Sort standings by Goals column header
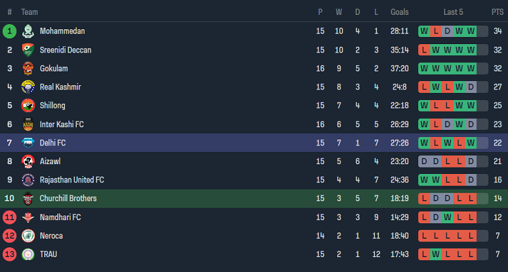The width and height of the screenshot is (508, 272). tap(399, 12)
